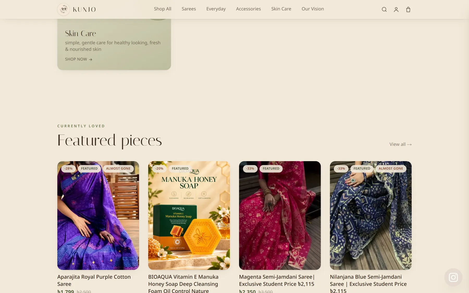Open the floating Instagram button

point(453,277)
